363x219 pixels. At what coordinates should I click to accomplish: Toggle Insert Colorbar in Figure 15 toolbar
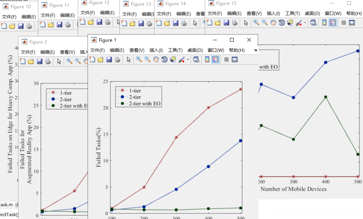(x=324, y=23)
